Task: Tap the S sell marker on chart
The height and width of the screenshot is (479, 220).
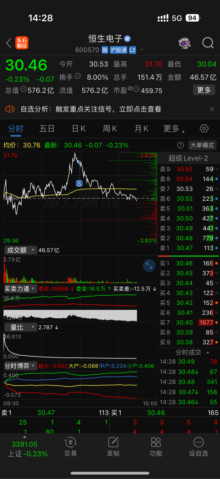Action: (79, 183)
